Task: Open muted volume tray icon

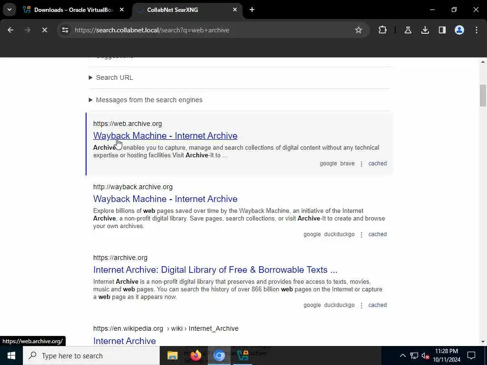Action: [x=426, y=355]
